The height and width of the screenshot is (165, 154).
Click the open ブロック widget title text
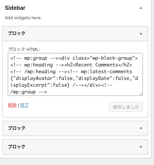[x=17, y=33]
